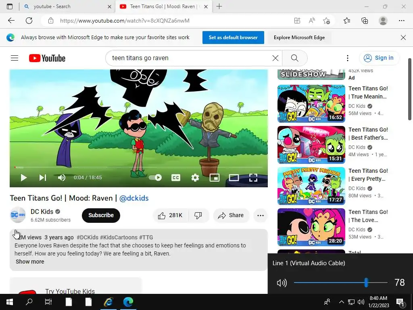Image resolution: width=413 pixels, height=310 pixels.
Task: Start Read aloud
Action: 312,21
